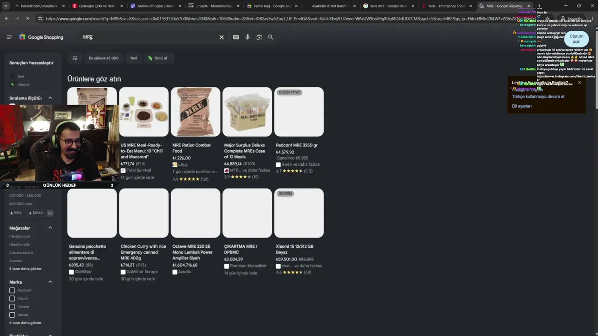Switch to the Ayakkabı & Bot Bakım tab
This screenshot has width=598, height=336.
pos(329,6)
